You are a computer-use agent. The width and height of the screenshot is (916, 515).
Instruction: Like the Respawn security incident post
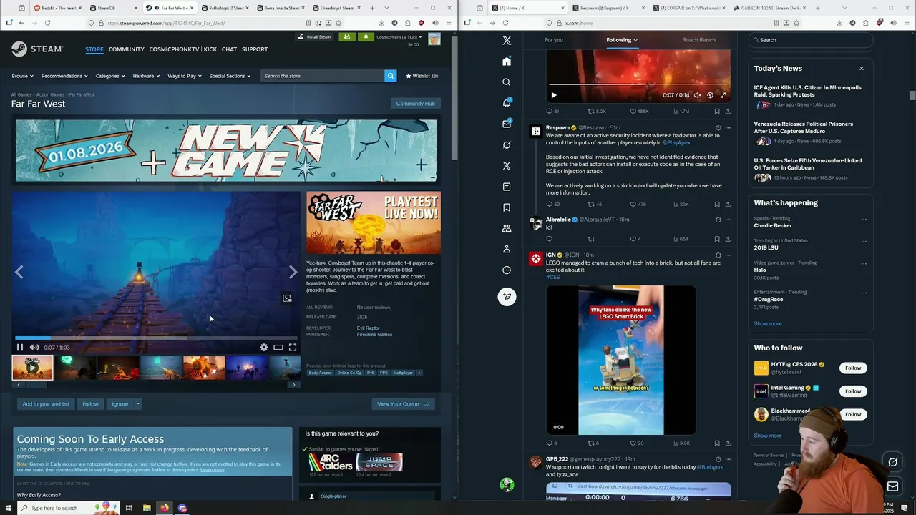pos(633,205)
